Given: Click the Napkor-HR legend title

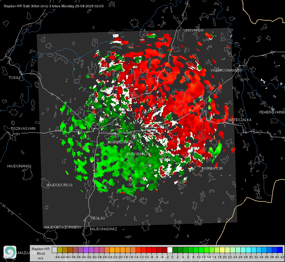Looking at the screenshot, I should 40,249.
